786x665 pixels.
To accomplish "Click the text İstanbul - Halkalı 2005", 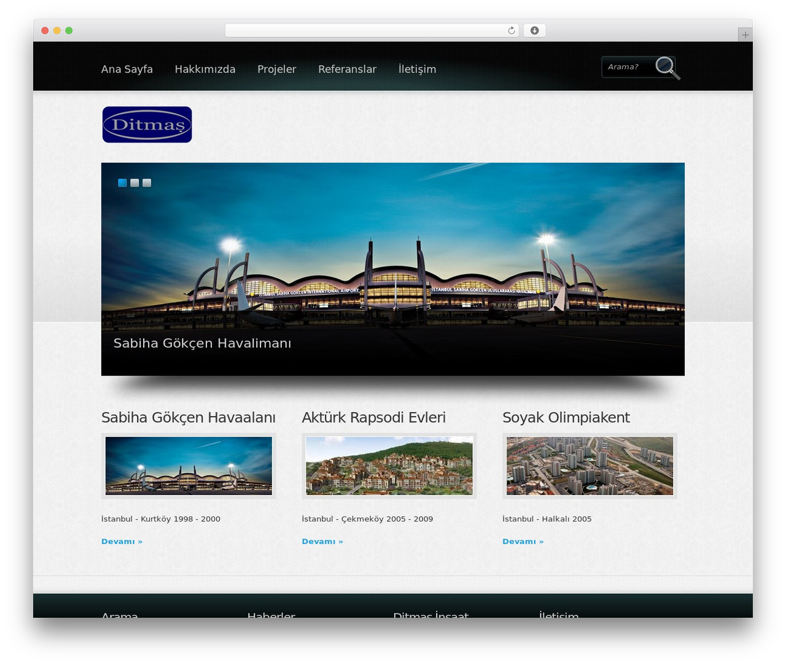I will pos(547,519).
